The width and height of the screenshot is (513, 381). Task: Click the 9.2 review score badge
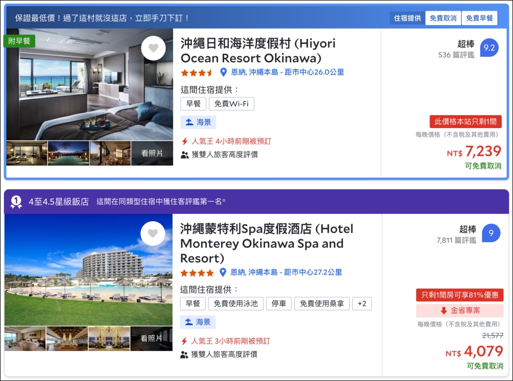pos(489,48)
